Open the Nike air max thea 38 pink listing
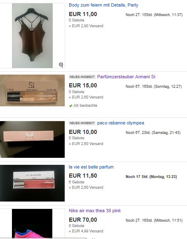 [95, 211]
